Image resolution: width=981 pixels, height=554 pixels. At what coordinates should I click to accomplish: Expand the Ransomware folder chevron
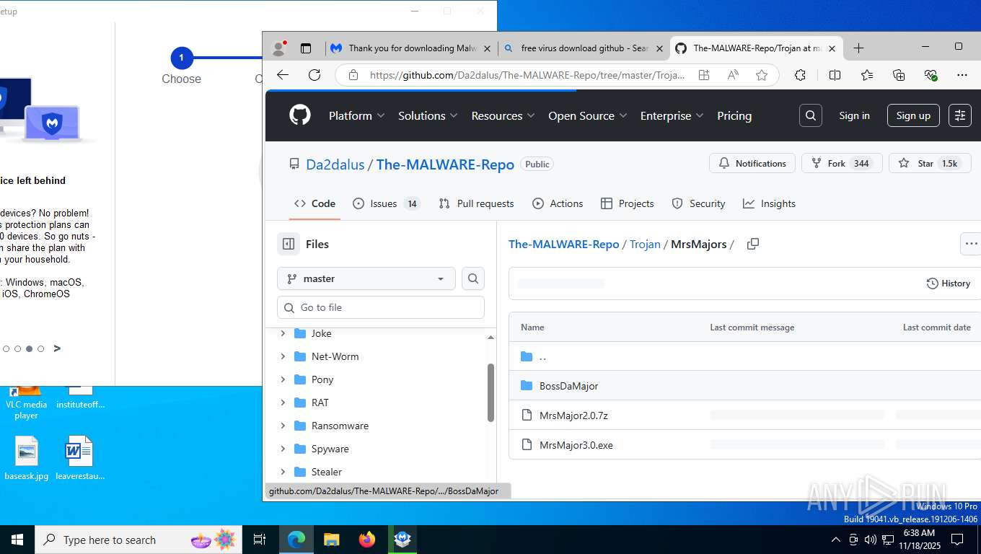click(283, 426)
